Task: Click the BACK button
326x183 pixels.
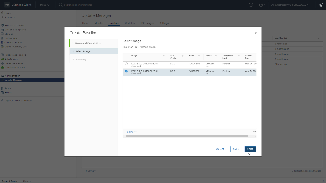Action: pyautogui.click(x=236, y=149)
